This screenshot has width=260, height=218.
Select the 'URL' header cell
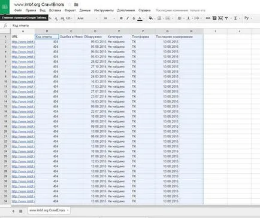point(23,36)
